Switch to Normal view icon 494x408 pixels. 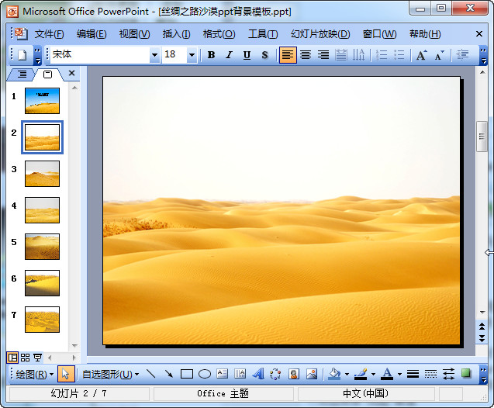point(12,358)
